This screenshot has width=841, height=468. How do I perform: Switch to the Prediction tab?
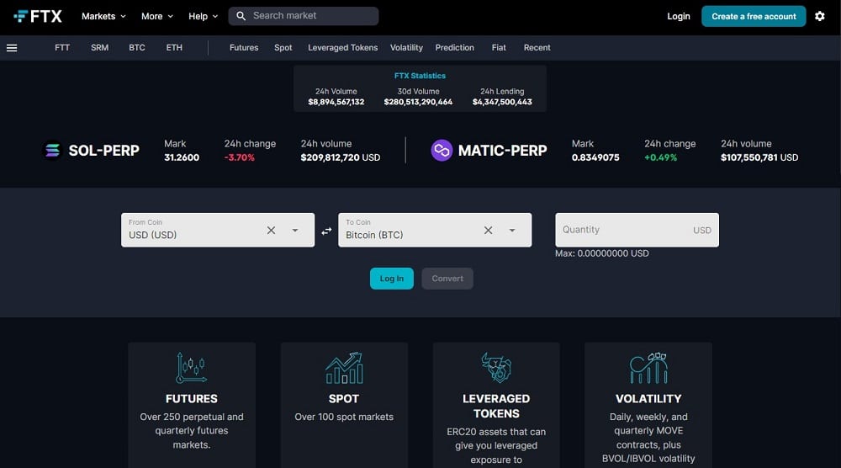(455, 48)
